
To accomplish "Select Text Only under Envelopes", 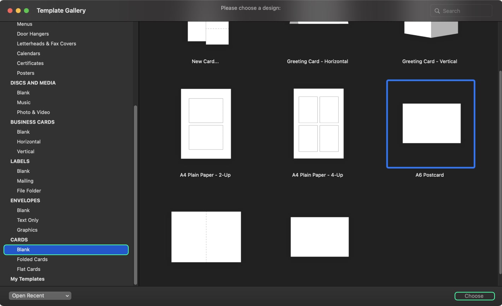I will tap(28, 220).
